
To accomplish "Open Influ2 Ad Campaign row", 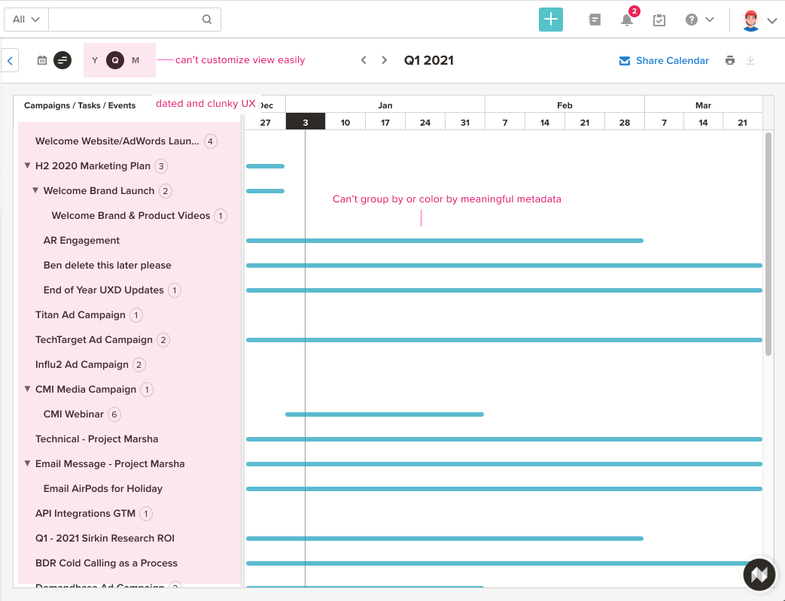I will pyautogui.click(x=81, y=364).
